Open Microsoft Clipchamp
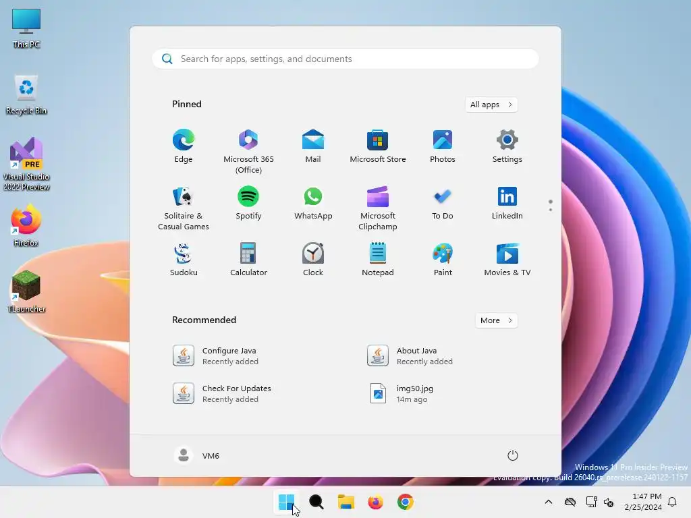 pyautogui.click(x=378, y=208)
